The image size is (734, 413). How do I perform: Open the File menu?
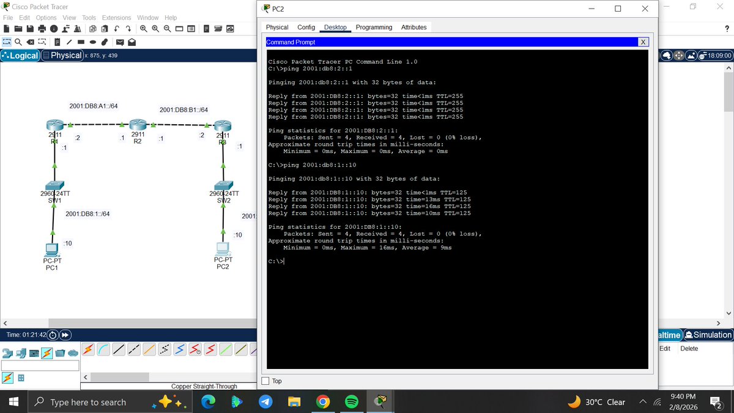click(9, 18)
